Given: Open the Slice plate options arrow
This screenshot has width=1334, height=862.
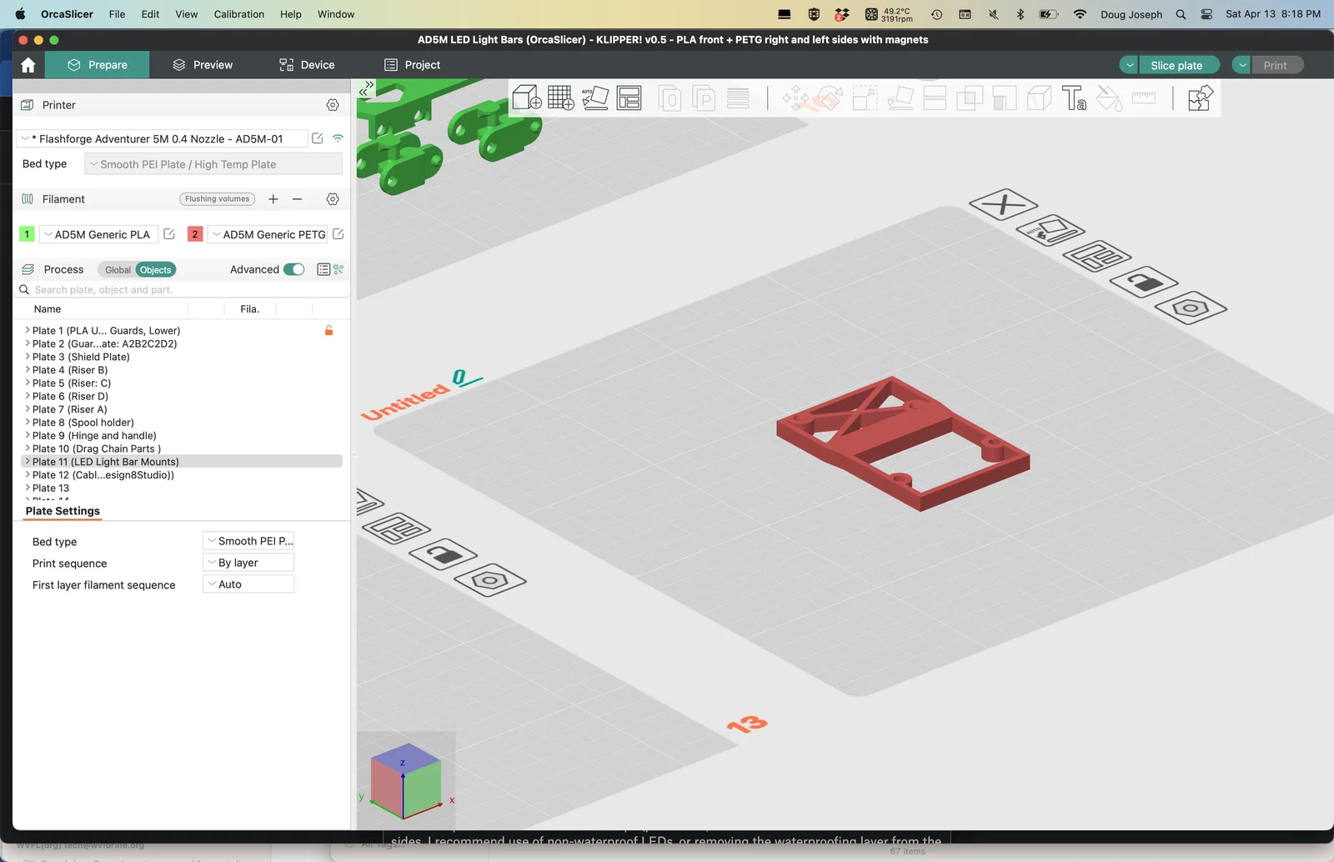Looking at the screenshot, I should (1130, 65).
